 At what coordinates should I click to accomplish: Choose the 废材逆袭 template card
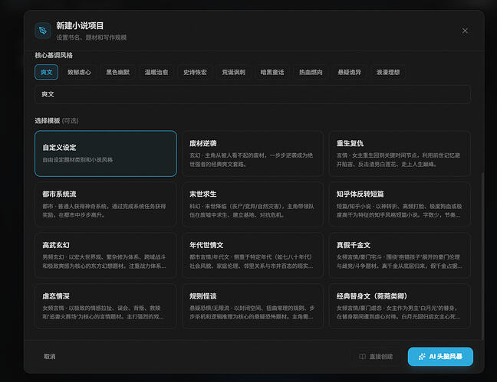tap(252, 154)
